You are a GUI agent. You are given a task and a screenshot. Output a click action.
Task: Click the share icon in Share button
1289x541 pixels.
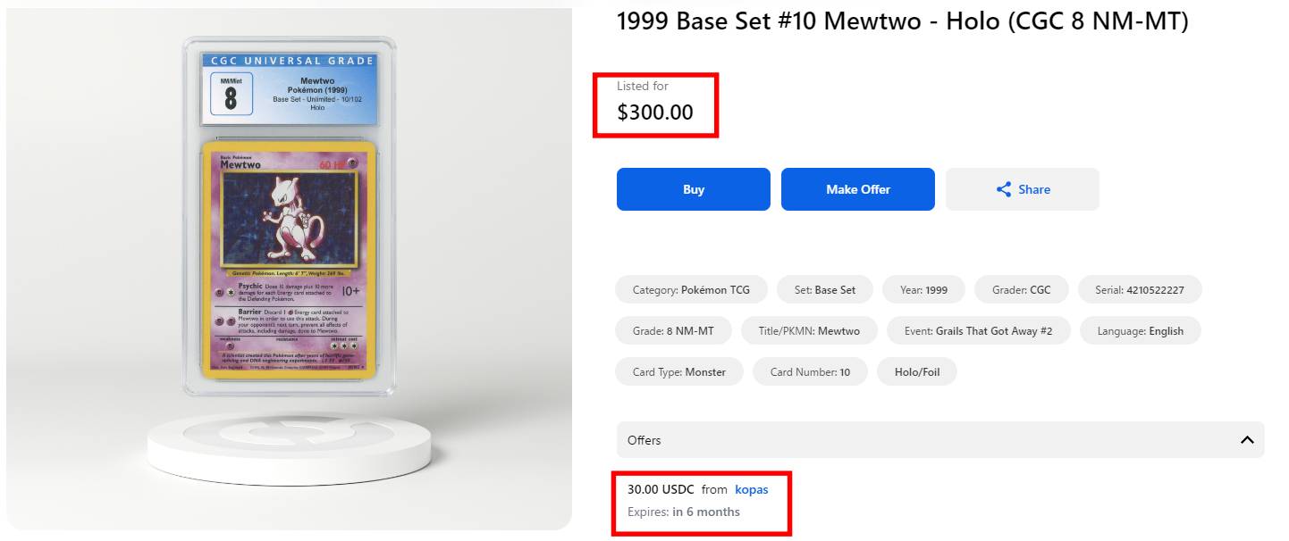pyautogui.click(x=1003, y=189)
